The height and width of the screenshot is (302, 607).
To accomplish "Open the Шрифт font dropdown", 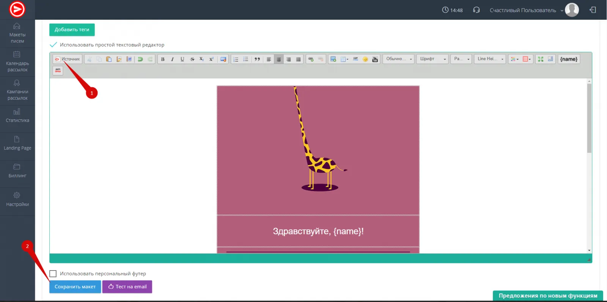I will (x=433, y=59).
